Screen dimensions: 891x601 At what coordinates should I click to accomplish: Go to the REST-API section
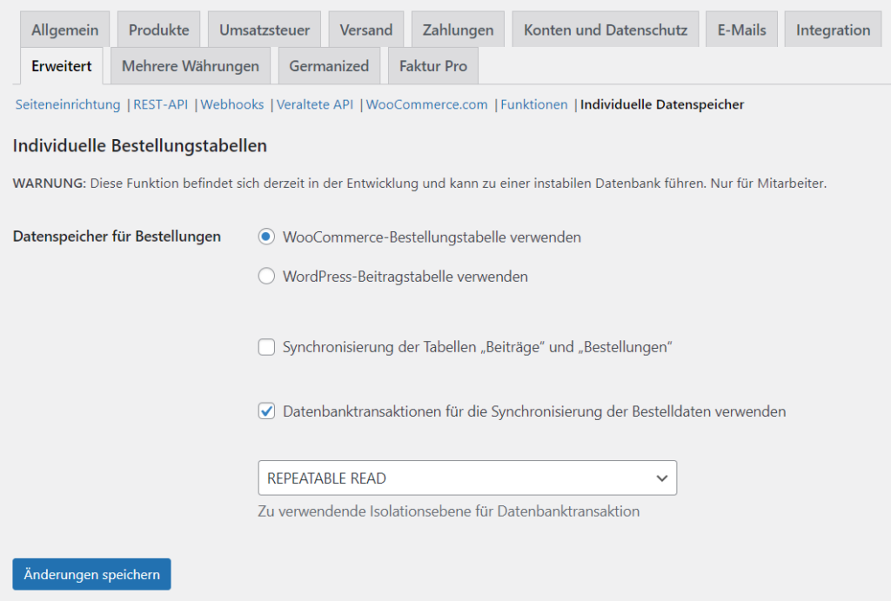pos(160,104)
